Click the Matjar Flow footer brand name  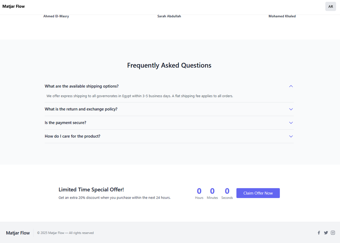[x=18, y=233]
